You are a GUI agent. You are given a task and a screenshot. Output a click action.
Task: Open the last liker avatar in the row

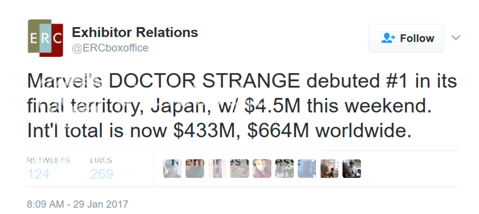click(352, 169)
